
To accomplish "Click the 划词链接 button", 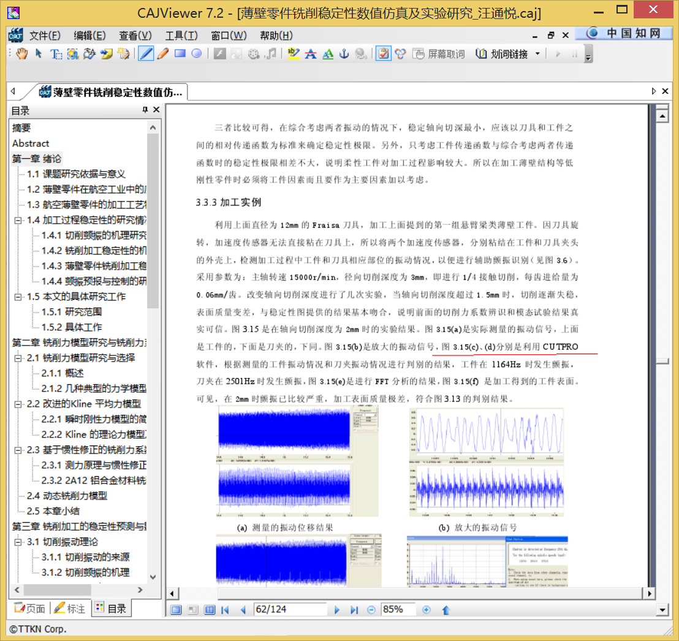I will pyautogui.click(x=501, y=54).
